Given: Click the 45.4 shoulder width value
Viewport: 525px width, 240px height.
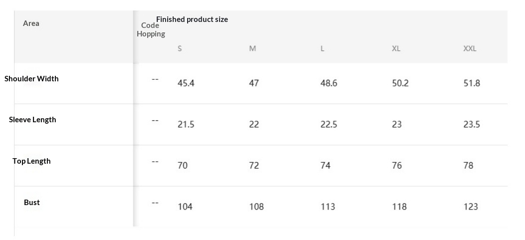Looking at the screenshot, I should (x=186, y=83).
